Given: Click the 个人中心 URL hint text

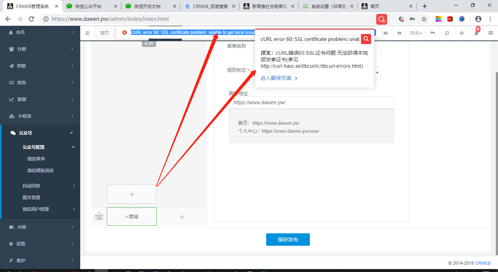Looking at the screenshot, I should (279, 131).
